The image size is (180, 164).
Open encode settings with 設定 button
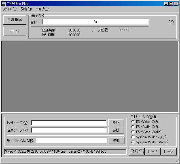click(137, 152)
